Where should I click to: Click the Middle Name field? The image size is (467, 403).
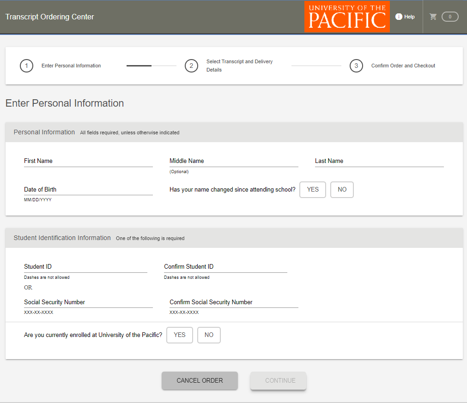[234, 161]
